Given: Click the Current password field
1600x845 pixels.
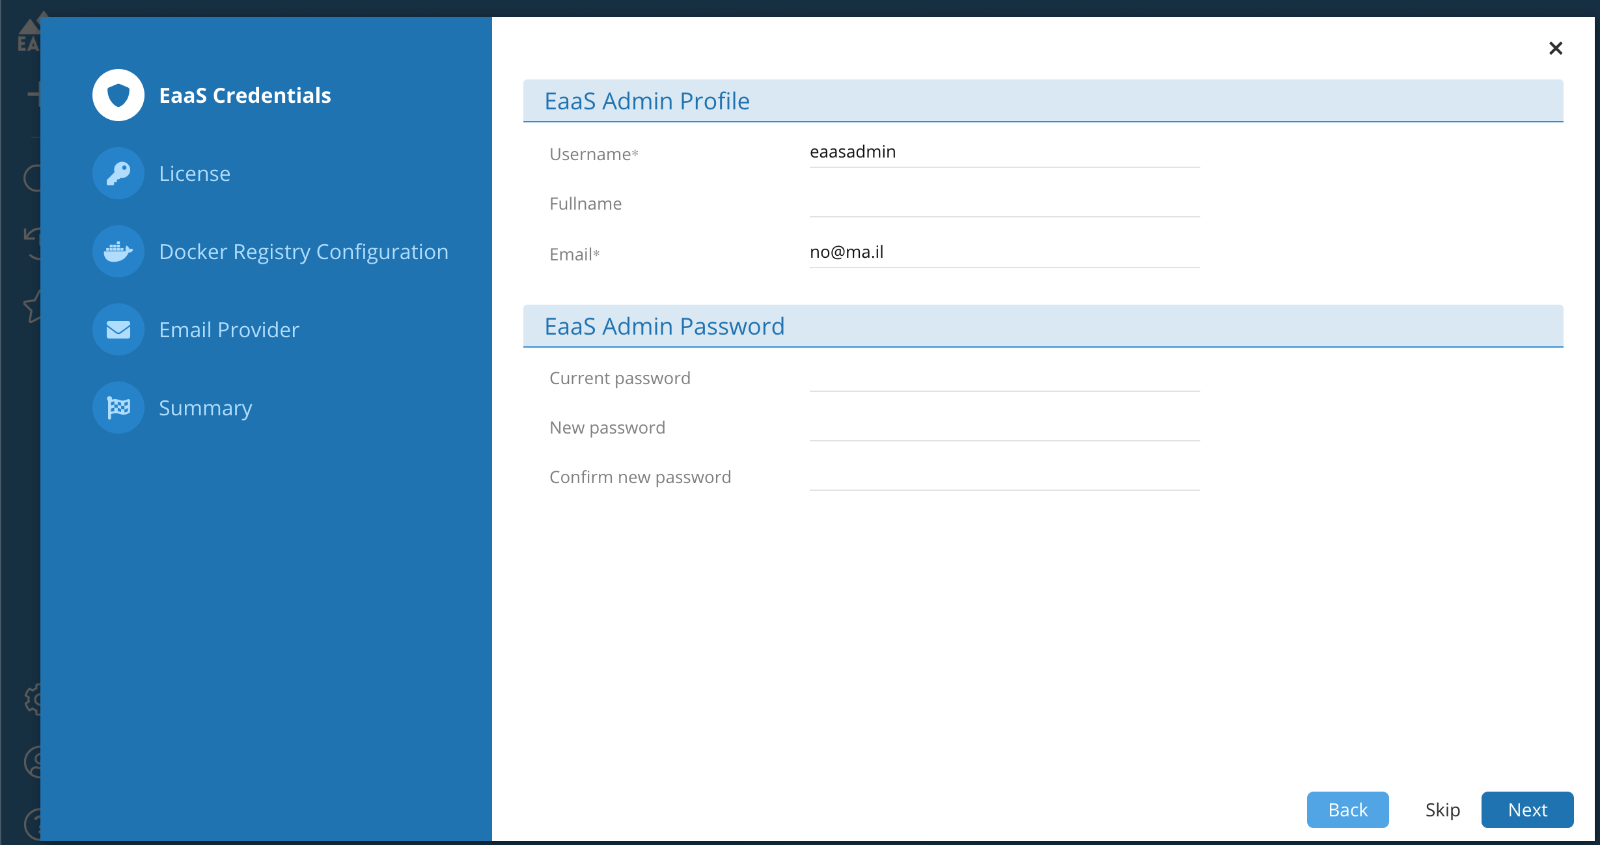Looking at the screenshot, I should 1004,377.
